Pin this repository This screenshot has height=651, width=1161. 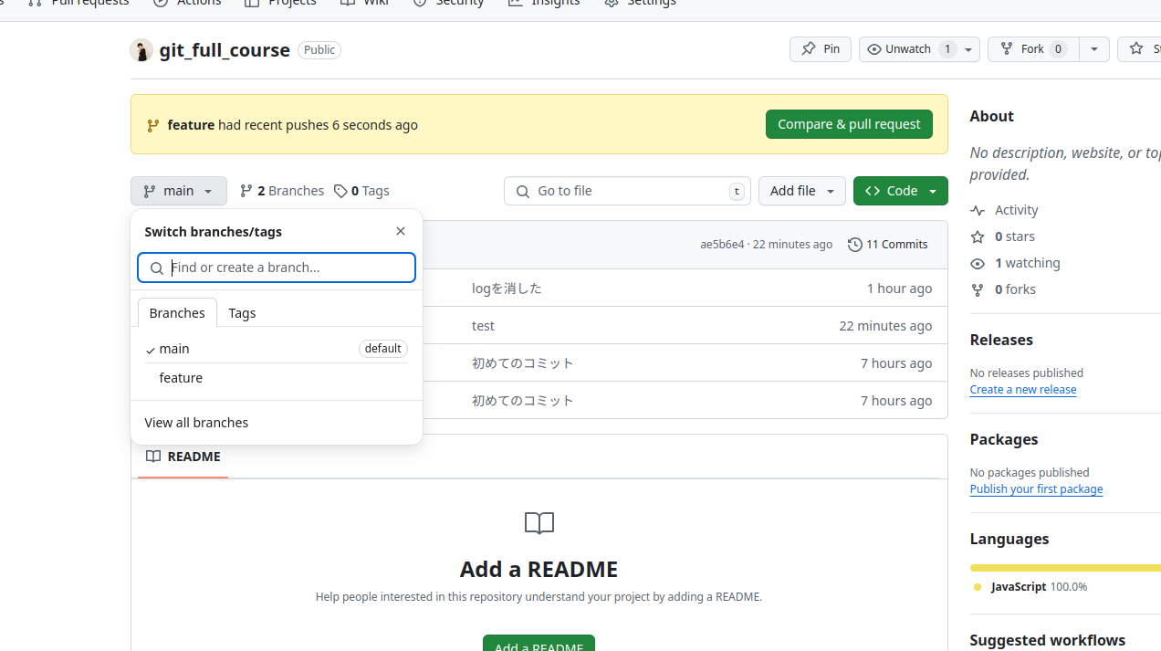821,49
